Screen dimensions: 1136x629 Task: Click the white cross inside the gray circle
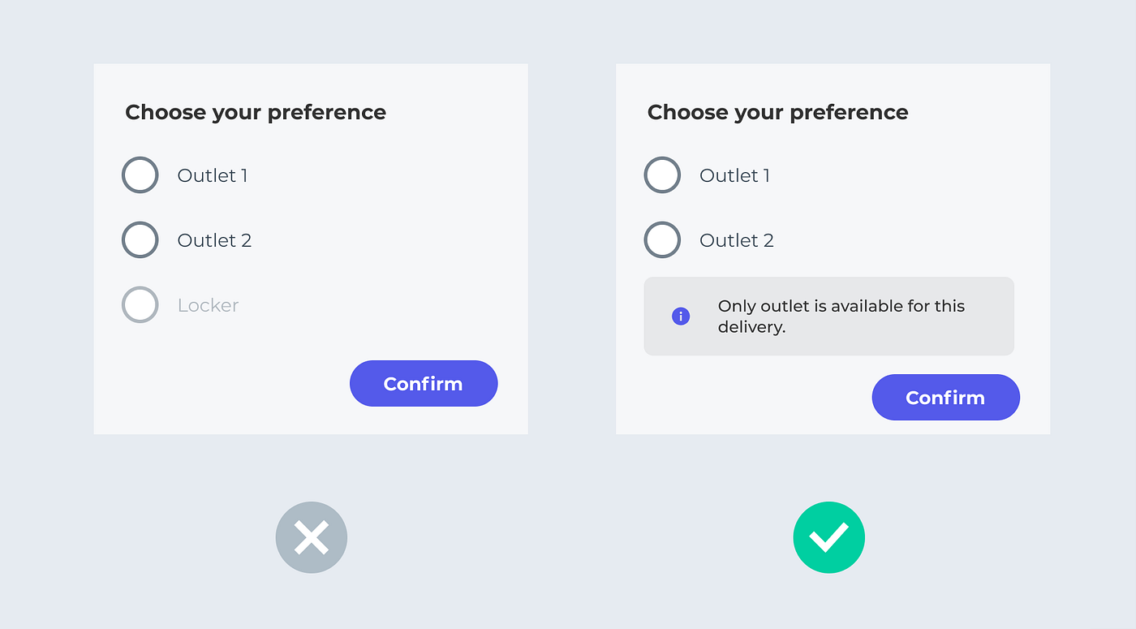tap(312, 537)
